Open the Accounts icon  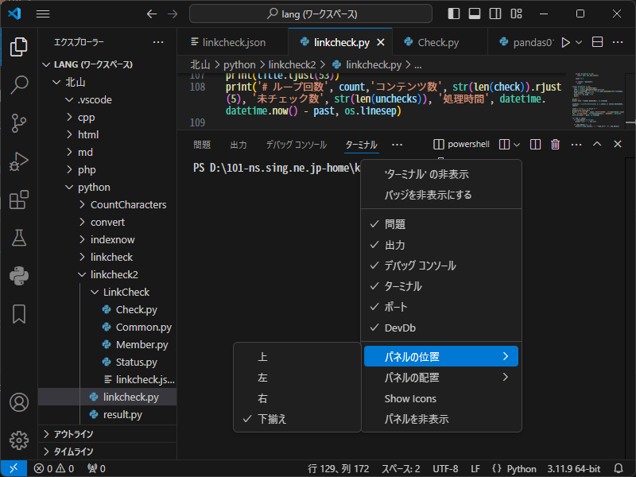[x=19, y=402]
